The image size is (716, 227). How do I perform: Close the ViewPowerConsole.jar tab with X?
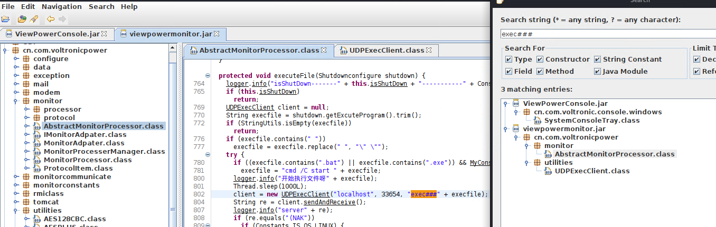coord(104,34)
